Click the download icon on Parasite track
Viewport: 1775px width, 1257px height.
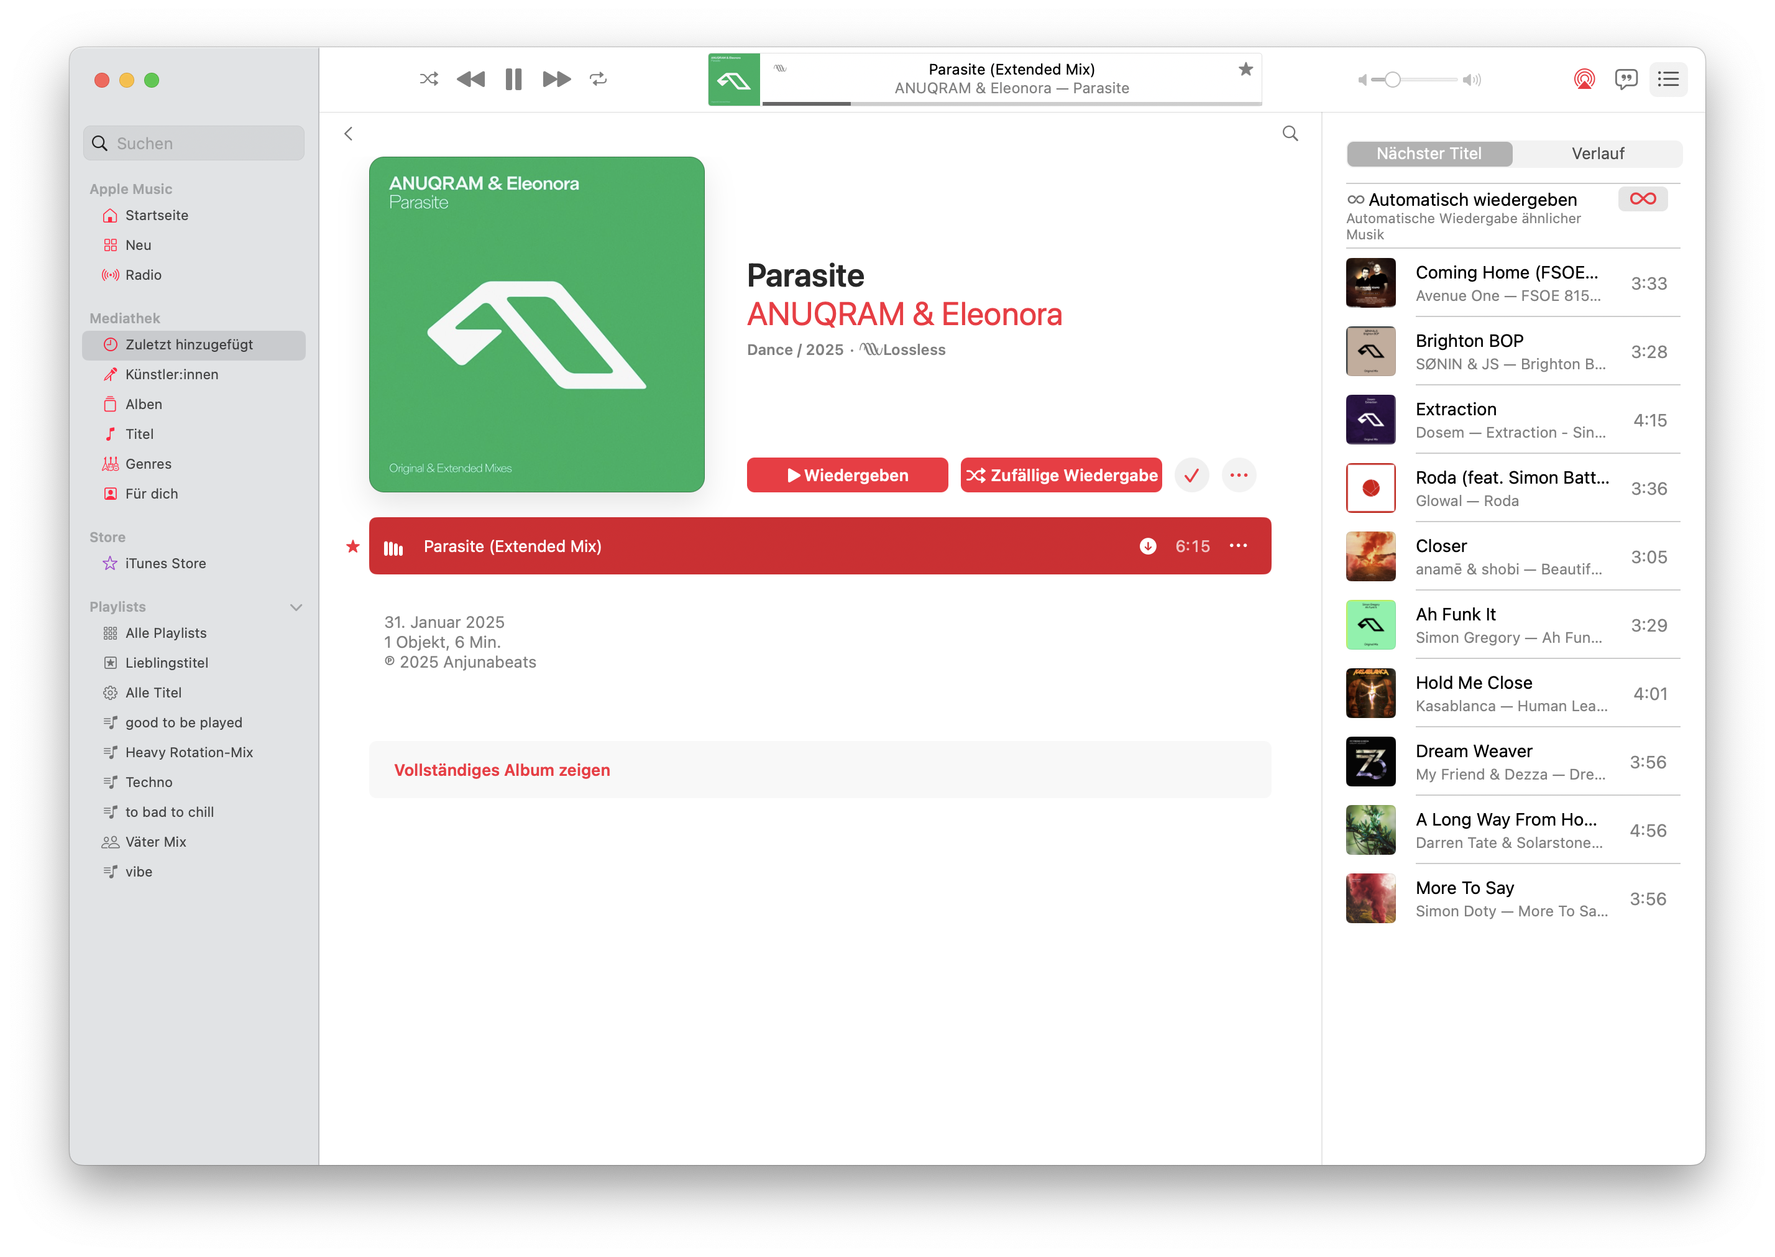(1147, 546)
